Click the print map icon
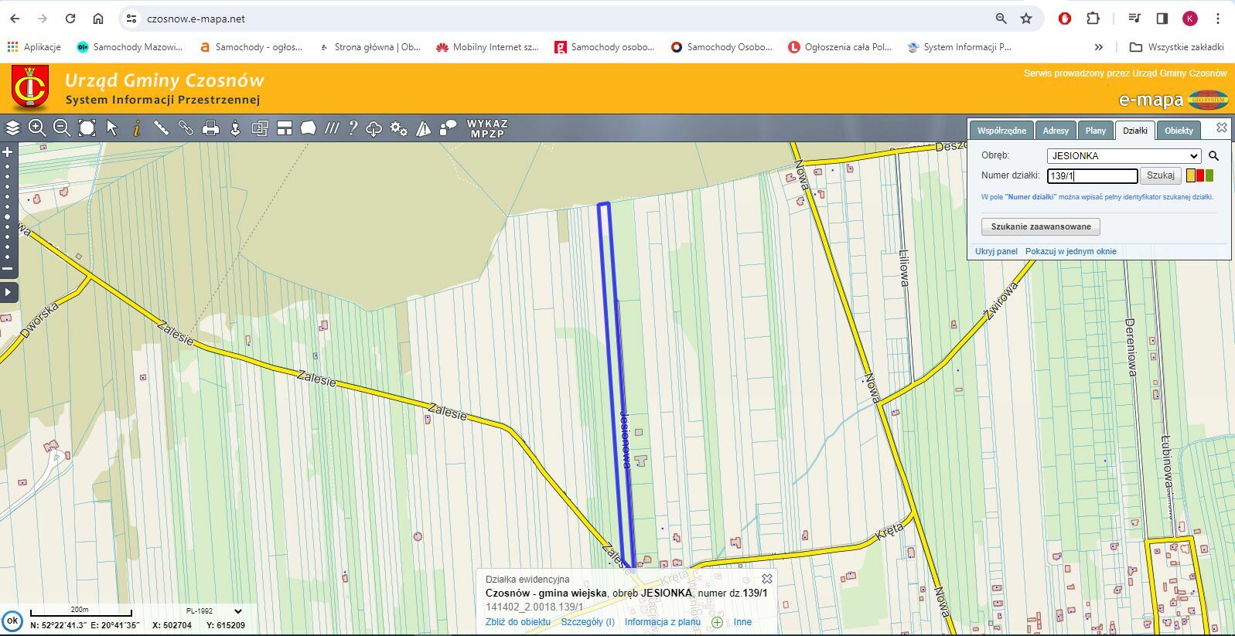The width and height of the screenshot is (1235, 636). pos(210,128)
